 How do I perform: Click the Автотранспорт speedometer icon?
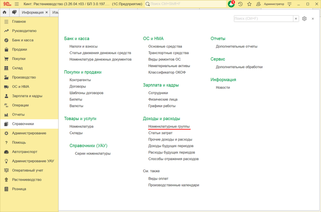(x=6, y=152)
